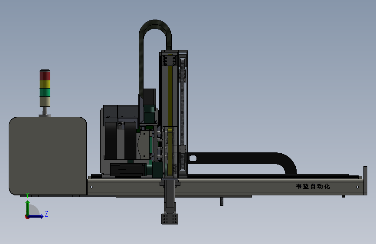Click the 韦蓝自动化 text on the beam
Viewport: 376px width, 244px height.
313,186
